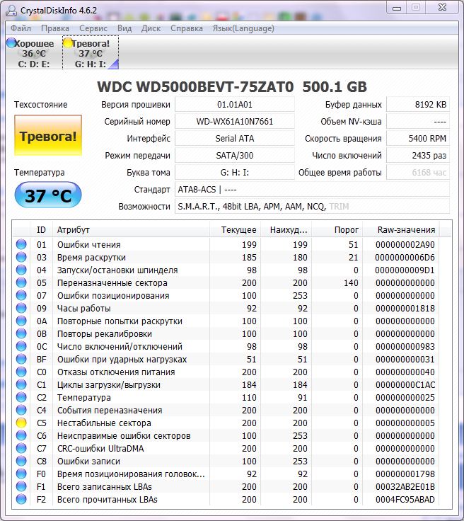This screenshot has width=464, height=521.
Task: Click the serial number field WD-WX61A10N7661
Action: [x=235, y=122]
